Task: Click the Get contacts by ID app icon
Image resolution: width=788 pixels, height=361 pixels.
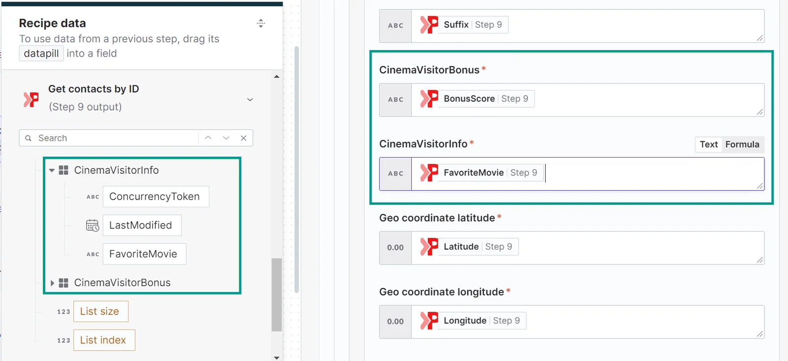Action: coord(31,99)
